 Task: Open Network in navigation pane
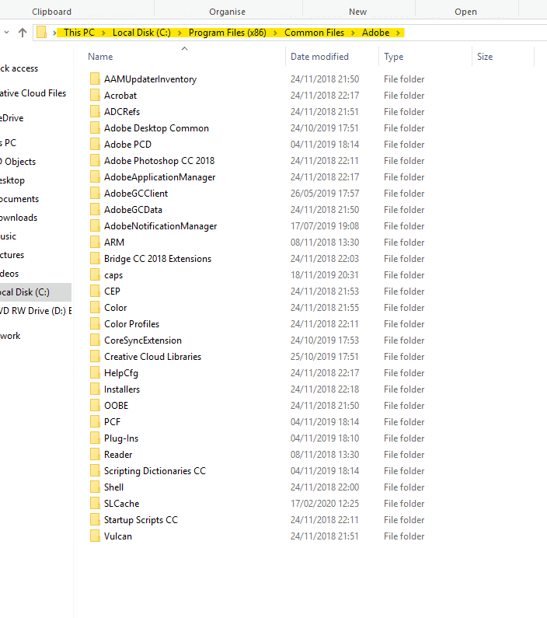tap(10, 336)
